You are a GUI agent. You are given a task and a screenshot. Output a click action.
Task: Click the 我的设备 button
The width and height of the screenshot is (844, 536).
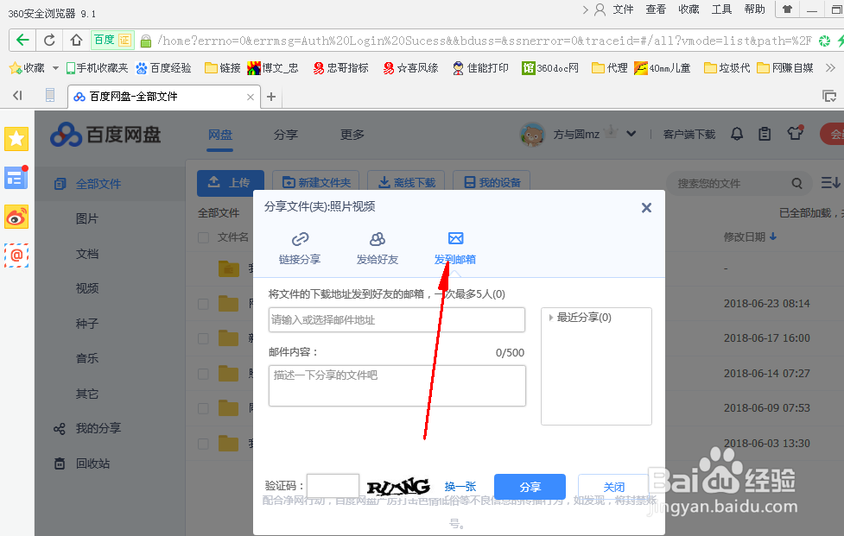click(492, 183)
